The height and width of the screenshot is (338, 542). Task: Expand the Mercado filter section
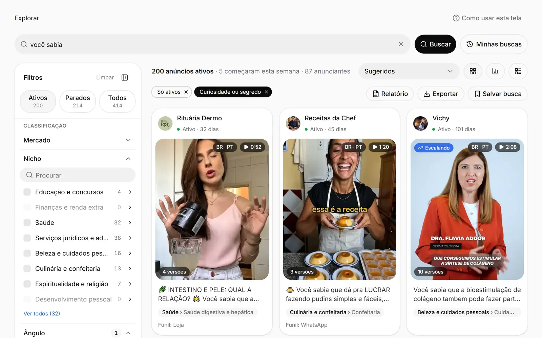point(78,140)
